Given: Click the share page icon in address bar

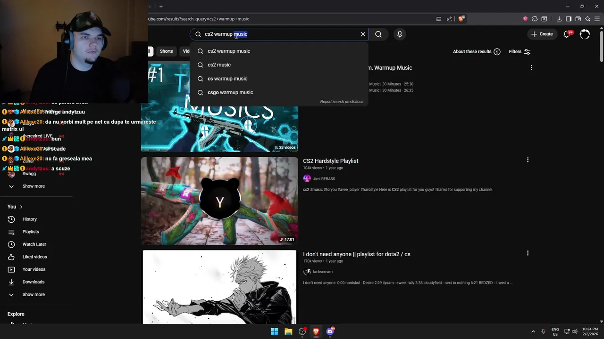Looking at the screenshot, I should pos(449,19).
